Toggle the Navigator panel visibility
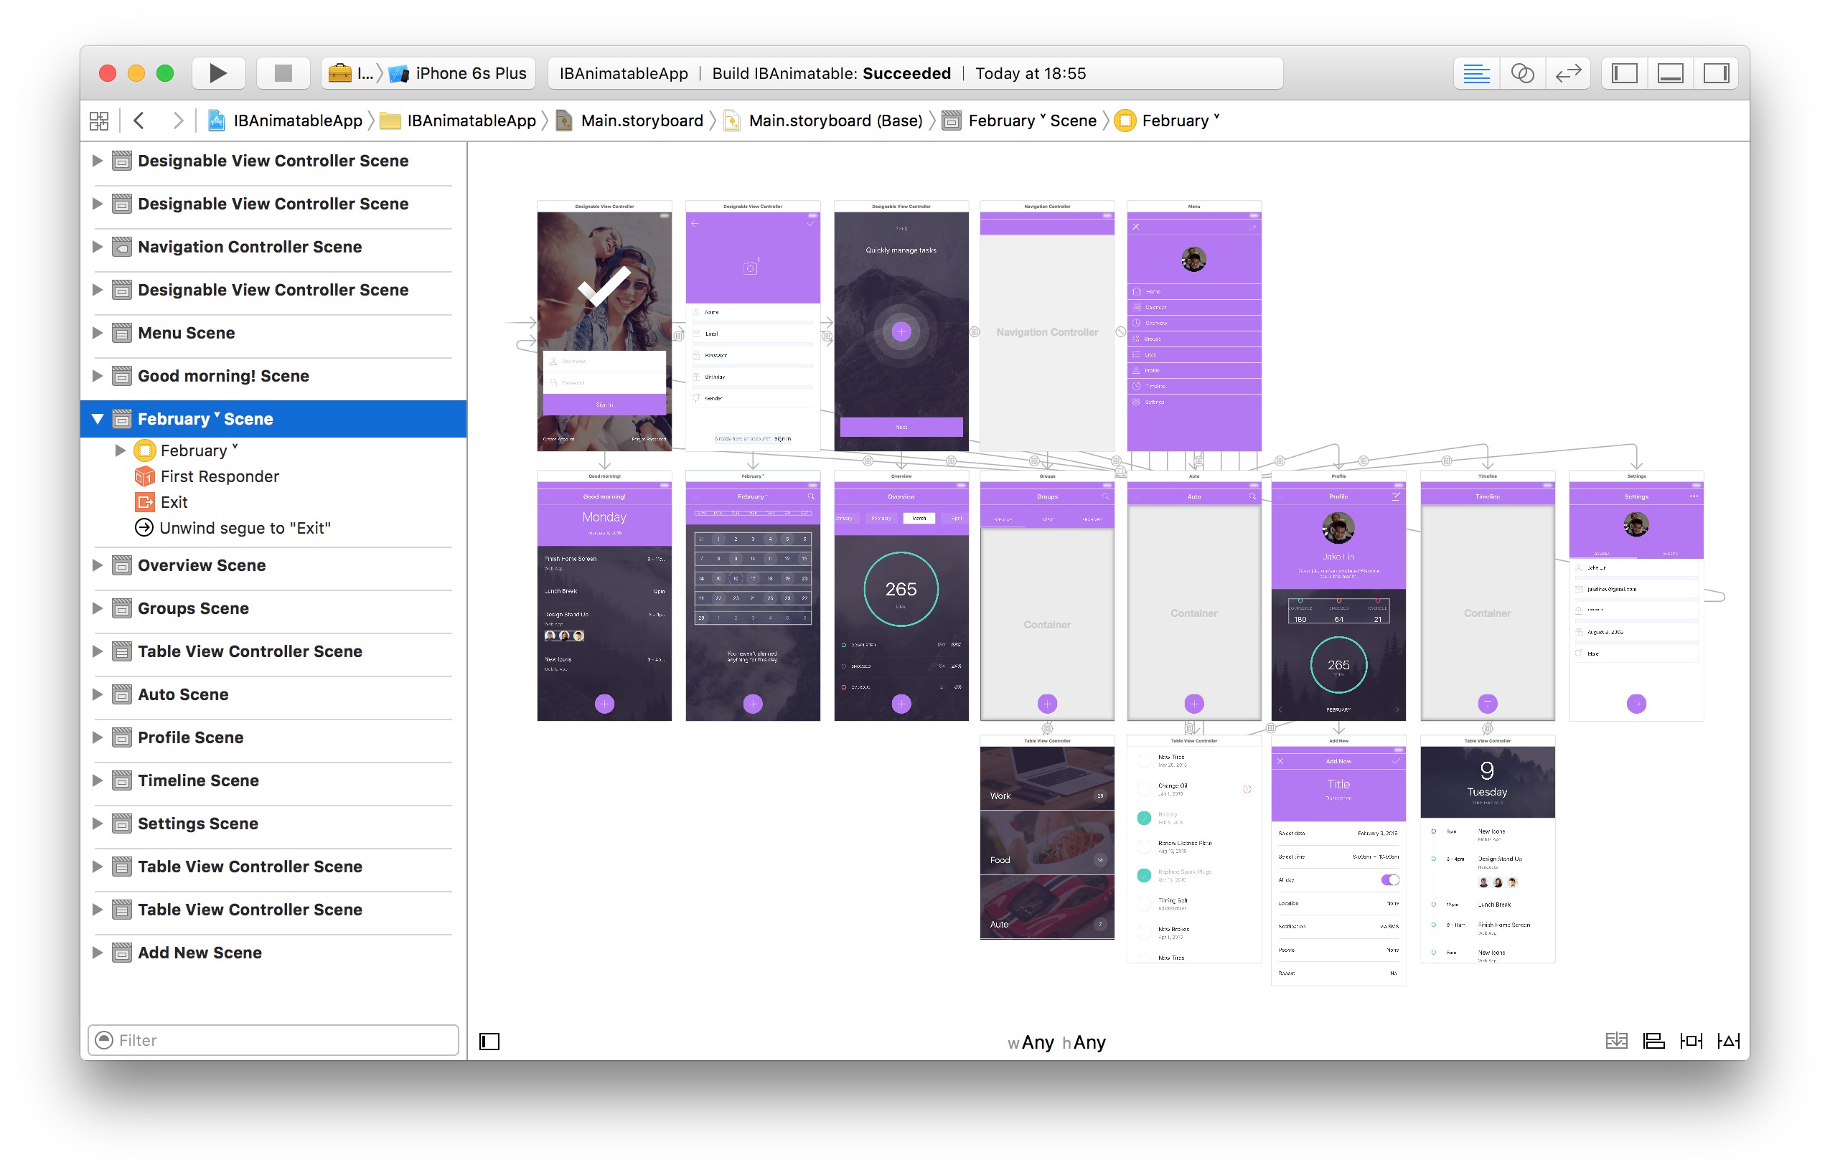This screenshot has width=1830, height=1175. coord(1624,73)
